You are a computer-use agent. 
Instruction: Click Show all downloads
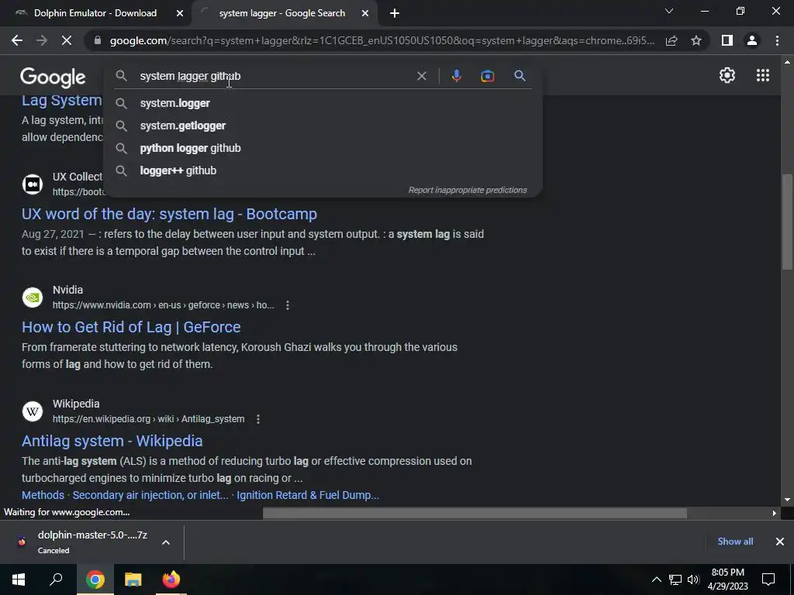coord(735,542)
